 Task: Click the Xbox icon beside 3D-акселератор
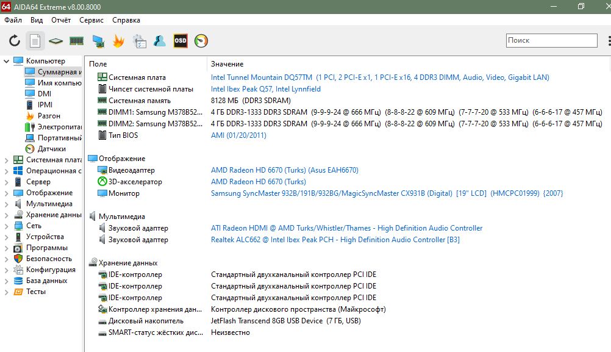pyautogui.click(x=102, y=182)
